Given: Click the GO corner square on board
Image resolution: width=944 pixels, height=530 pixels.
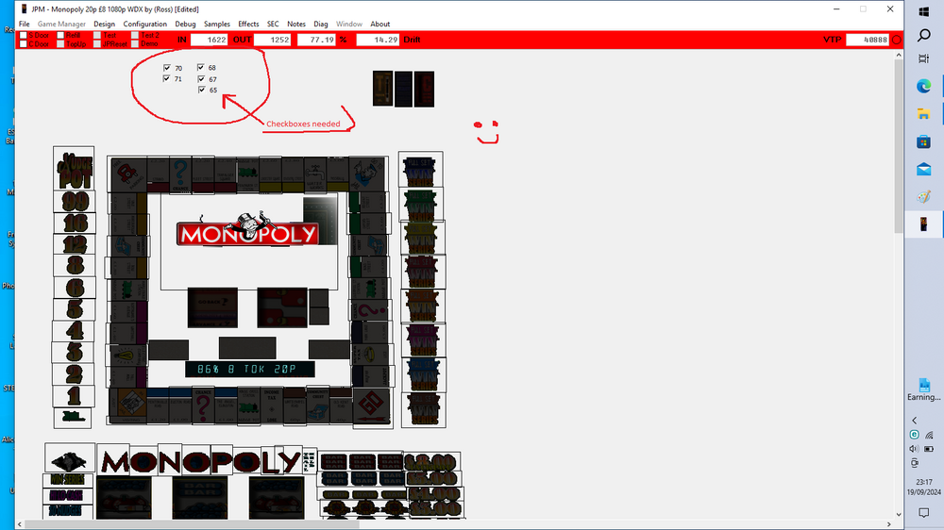Looking at the screenshot, I should pos(371,406).
